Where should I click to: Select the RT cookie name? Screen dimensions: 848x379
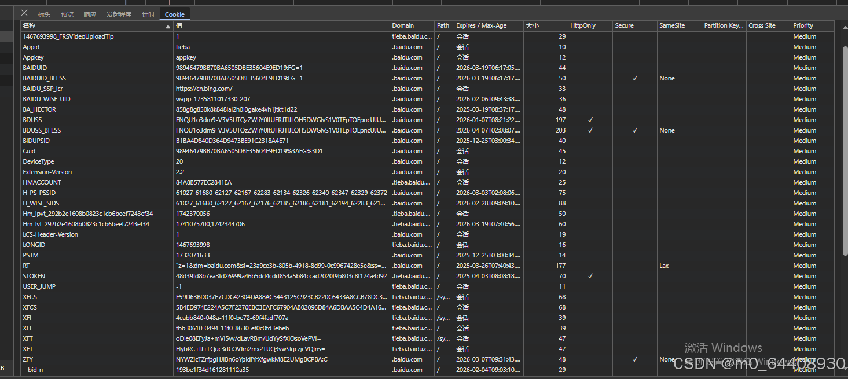(27, 266)
